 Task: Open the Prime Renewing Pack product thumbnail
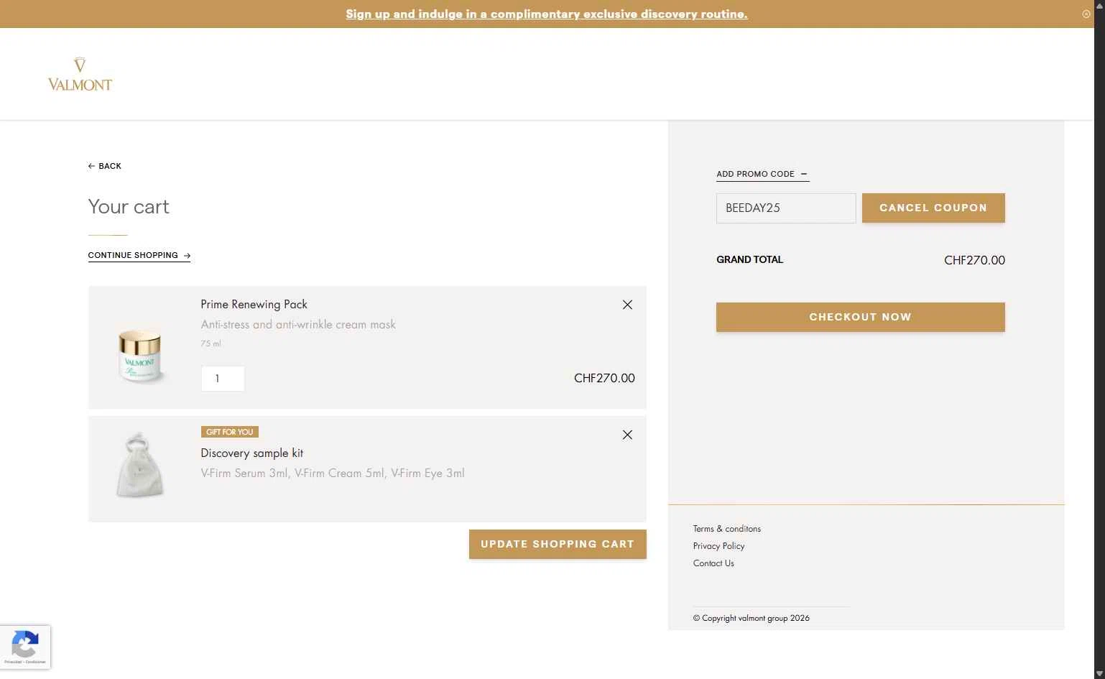coord(140,356)
